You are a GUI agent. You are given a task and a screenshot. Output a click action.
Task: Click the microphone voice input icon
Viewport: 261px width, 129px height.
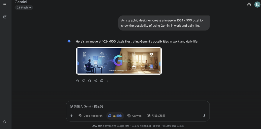coord(204,116)
